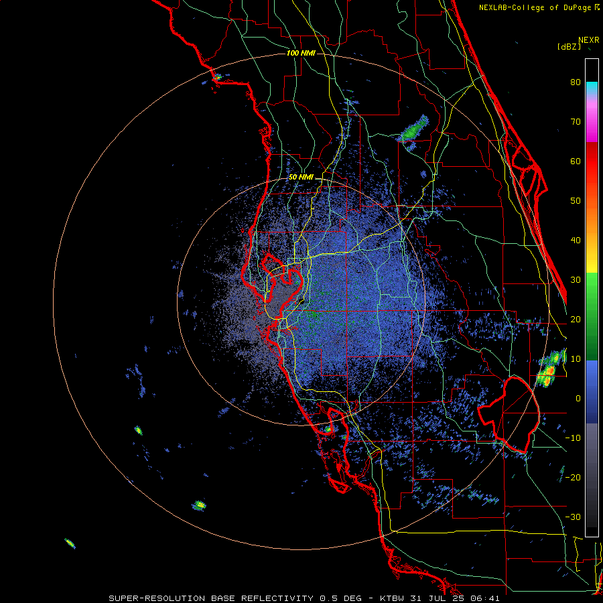Screen dimensions: 603x603
Task: Click the positive 10 tick label on dBZ scale
Action: pyautogui.click(x=576, y=359)
